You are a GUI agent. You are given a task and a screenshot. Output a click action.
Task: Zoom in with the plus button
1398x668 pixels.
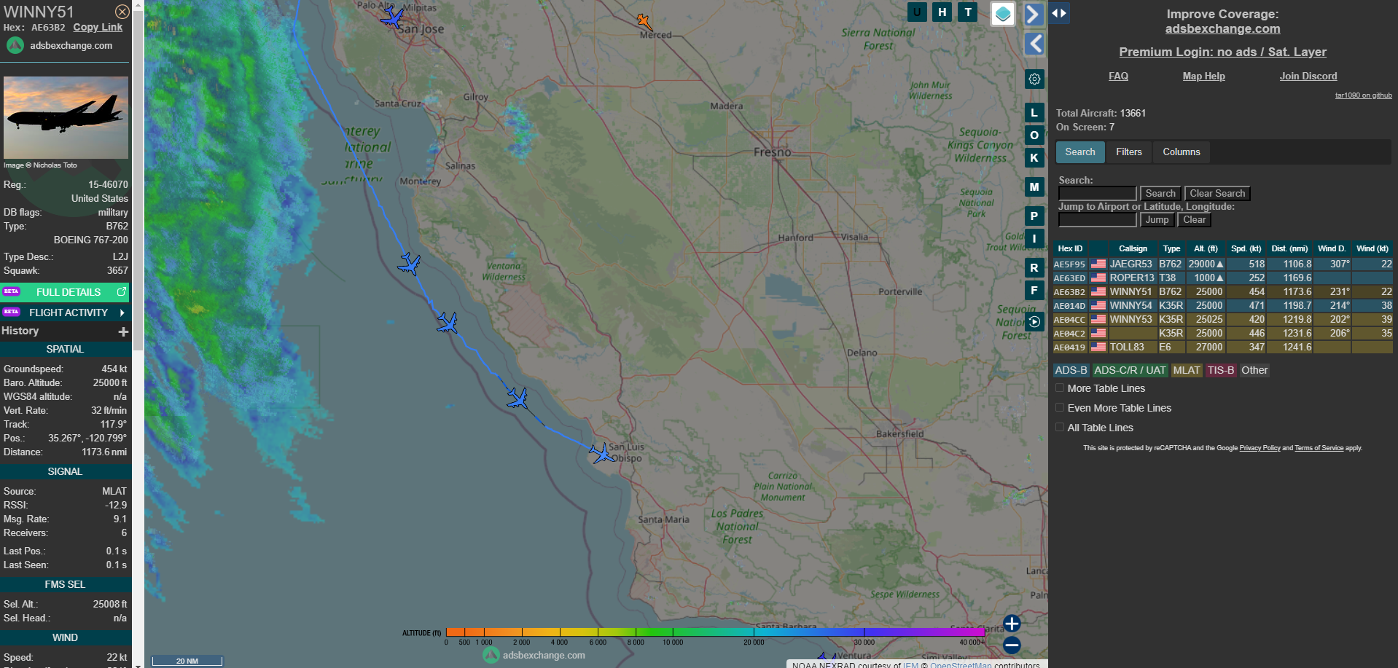[1012, 624]
